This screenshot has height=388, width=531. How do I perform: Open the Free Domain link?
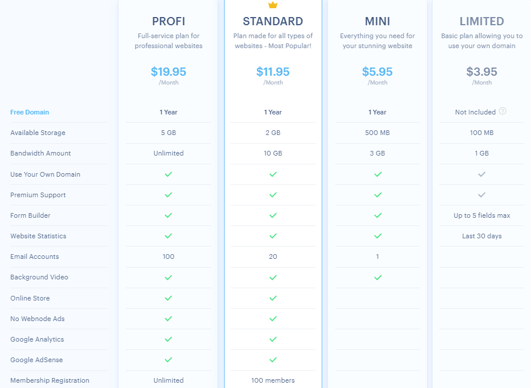[29, 112]
